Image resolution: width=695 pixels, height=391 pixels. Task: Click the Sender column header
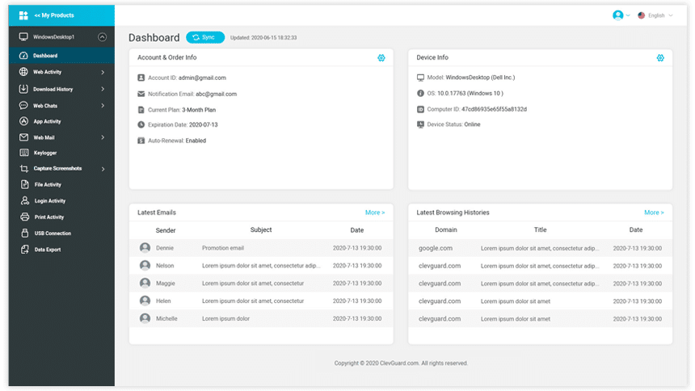point(166,230)
